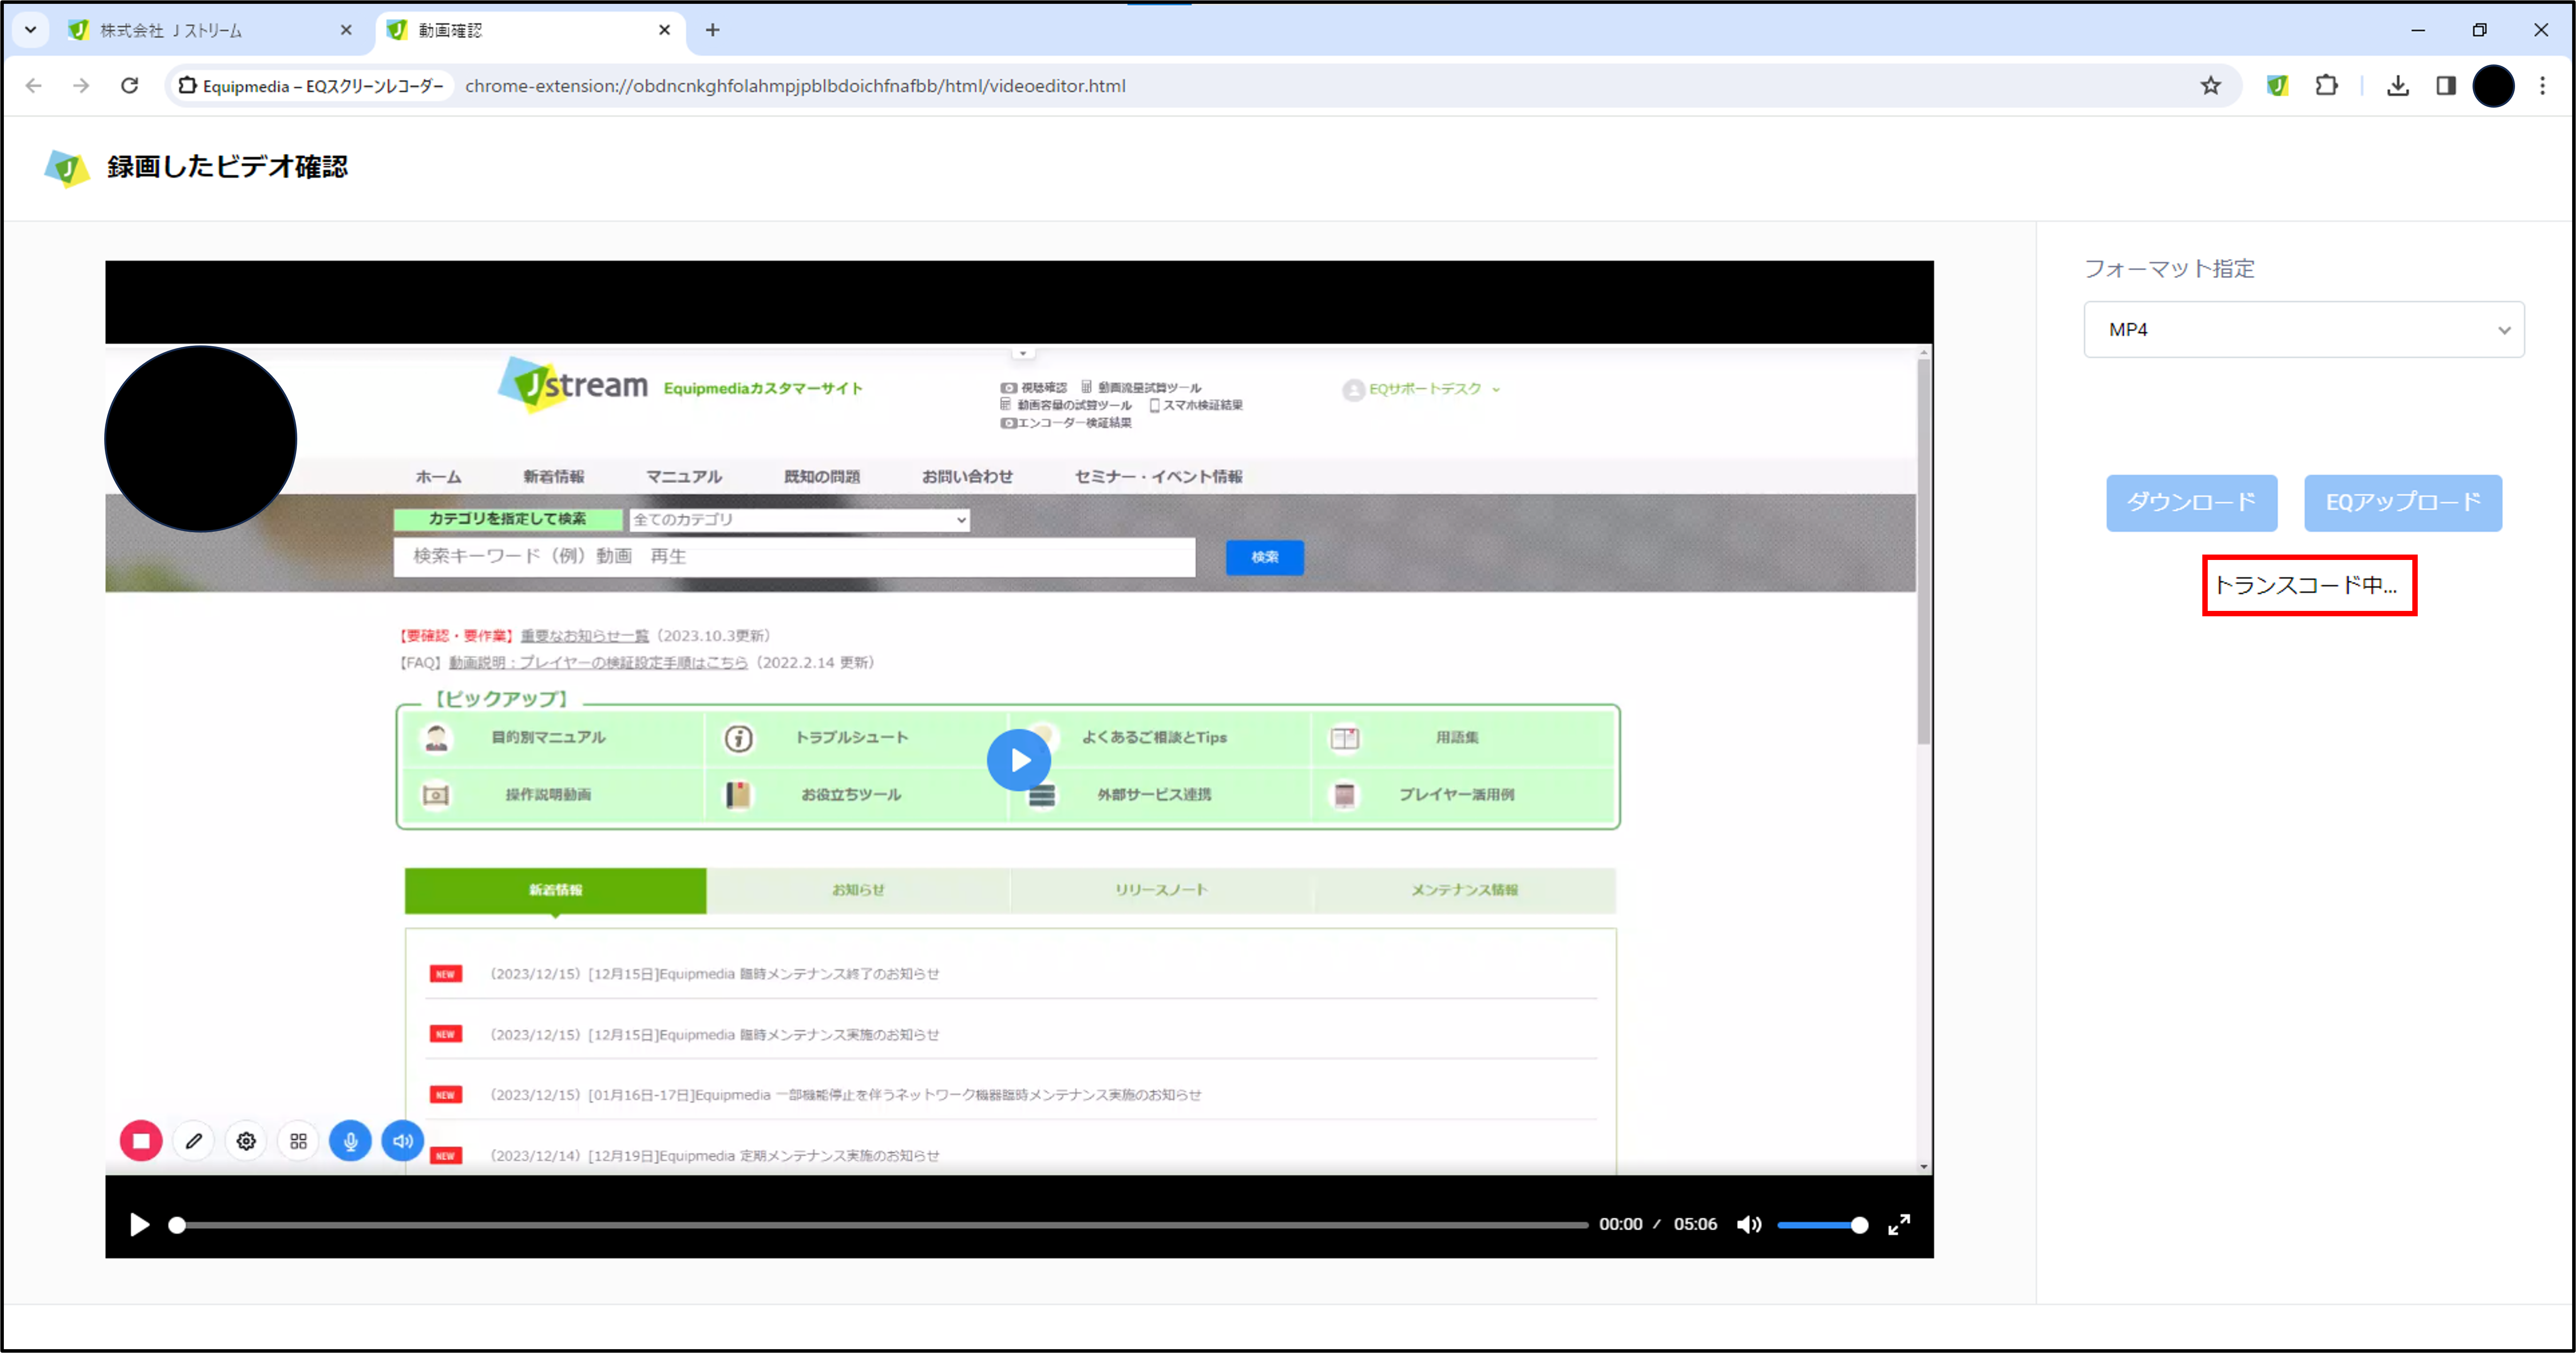Enter fullscreen for the video player
The width and height of the screenshot is (2576, 1353).
[x=1899, y=1225]
